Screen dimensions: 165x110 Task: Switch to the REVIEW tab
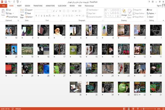[x=72, y=6]
